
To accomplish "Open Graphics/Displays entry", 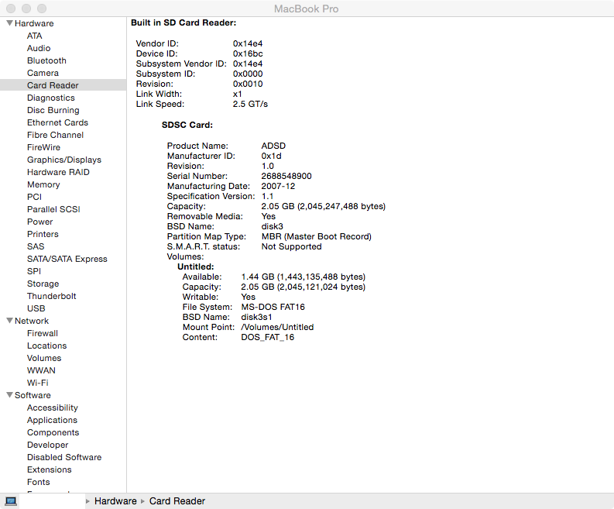I will point(64,160).
